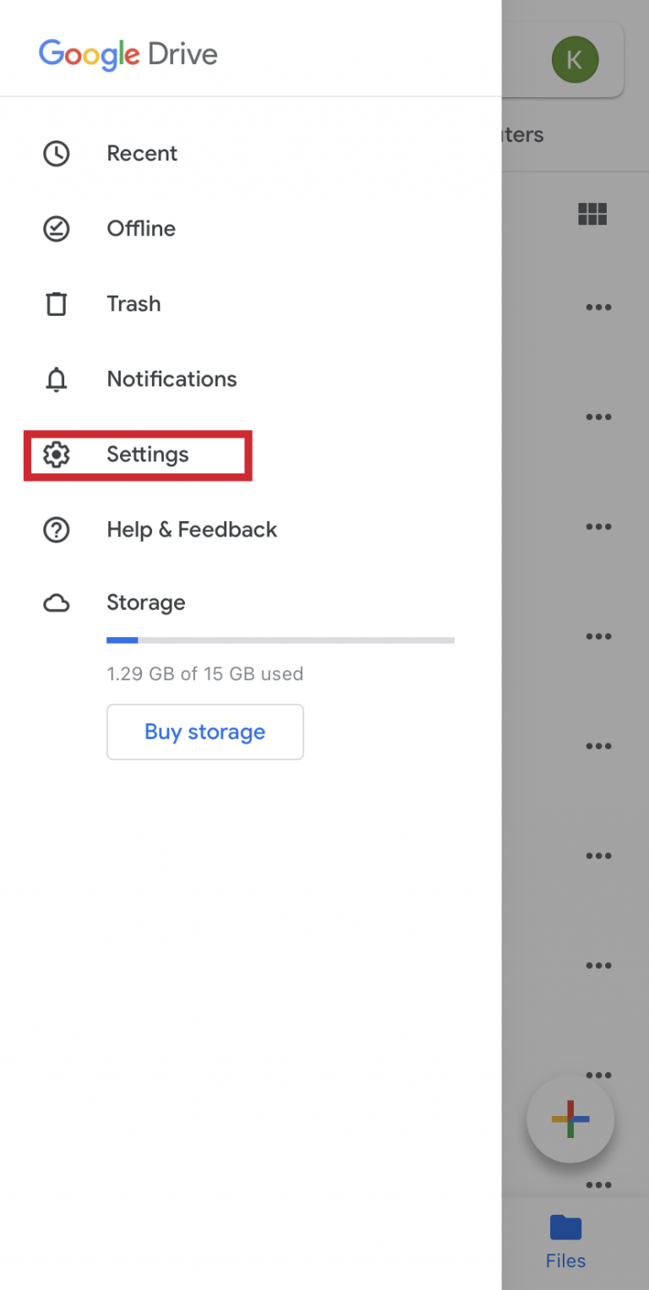Screen dimensions: 649x1290
Task: Click the Help & Feedback link
Action: 192,530
